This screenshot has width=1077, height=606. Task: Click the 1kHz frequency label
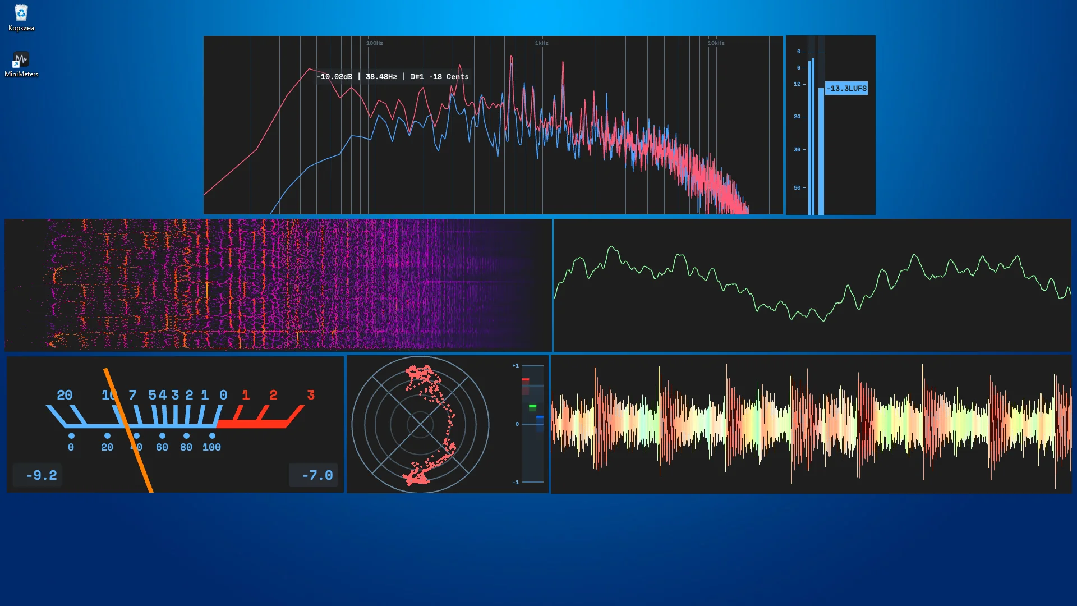[541, 43]
